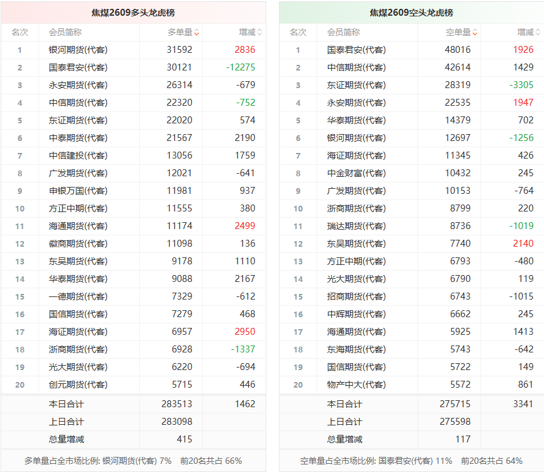This screenshot has width=544, height=472.
Task: Select 创元期货(代客) in long table
Action: [78, 385]
